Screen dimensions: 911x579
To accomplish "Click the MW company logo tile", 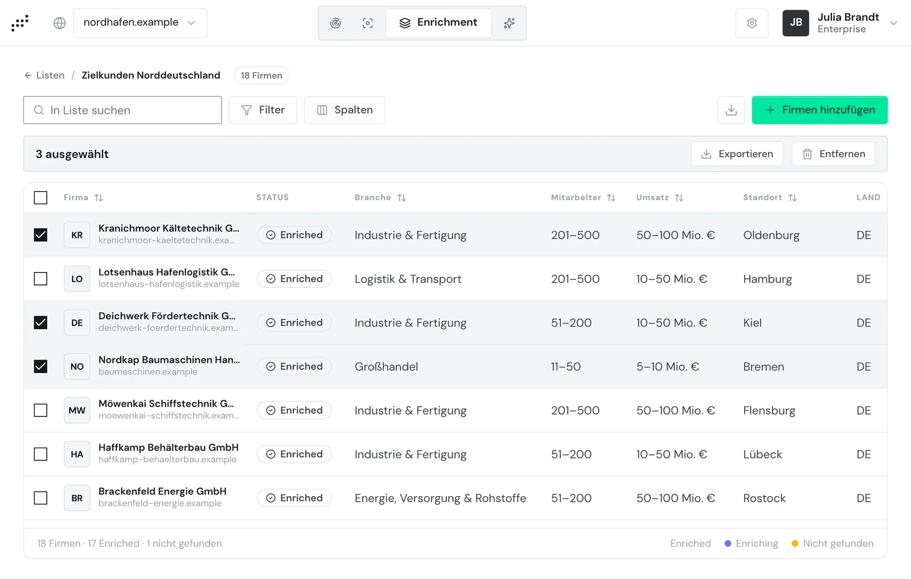I will 77,410.
